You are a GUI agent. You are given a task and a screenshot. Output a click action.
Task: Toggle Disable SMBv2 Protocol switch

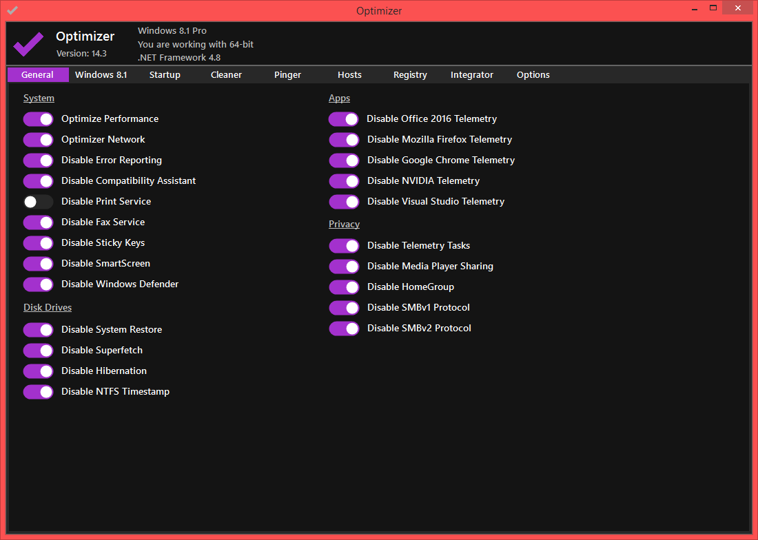[344, 329]
